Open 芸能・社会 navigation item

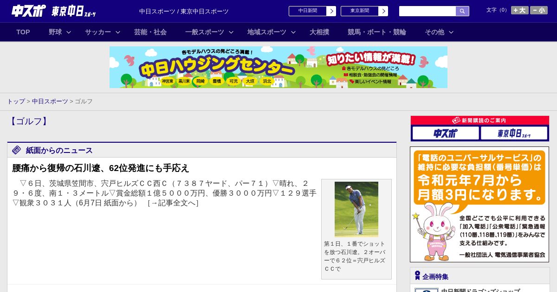pyautogui.click(x=150, y=32)
